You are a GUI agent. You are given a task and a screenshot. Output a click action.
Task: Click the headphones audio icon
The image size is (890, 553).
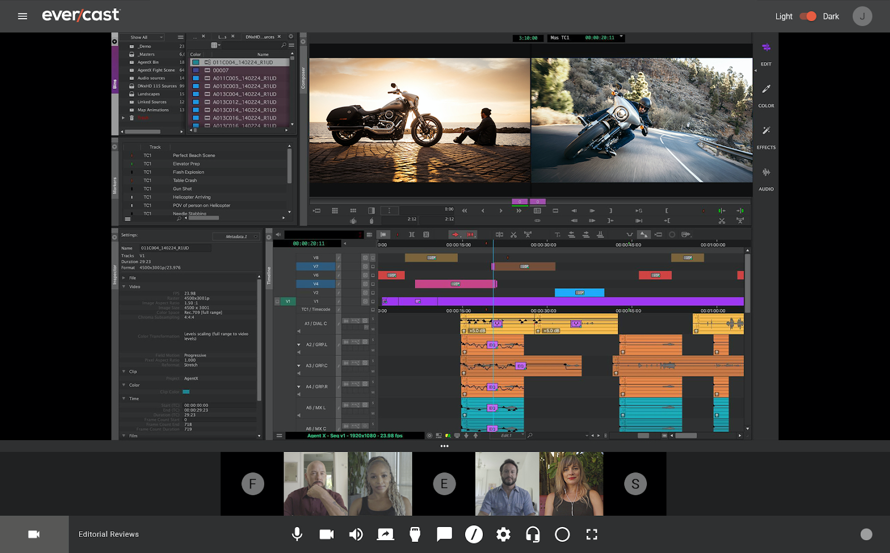pos(533,534)
